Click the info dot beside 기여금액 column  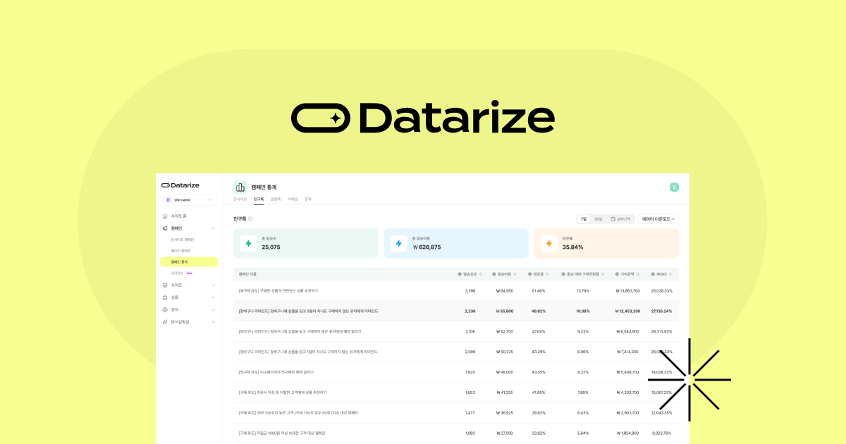pyautogui.click(x=617, y=273)
